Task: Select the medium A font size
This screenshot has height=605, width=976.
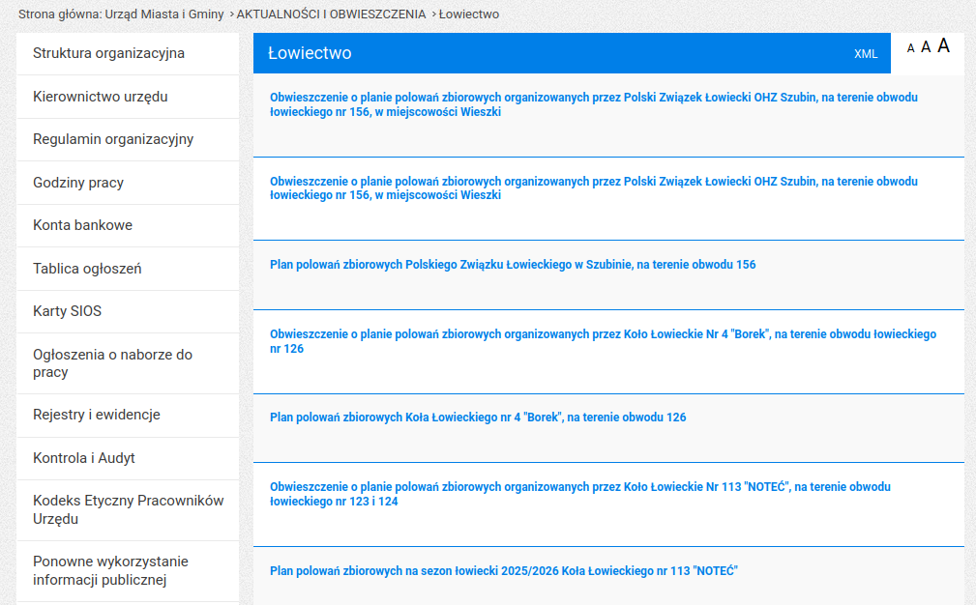Action: pos(926,47)
